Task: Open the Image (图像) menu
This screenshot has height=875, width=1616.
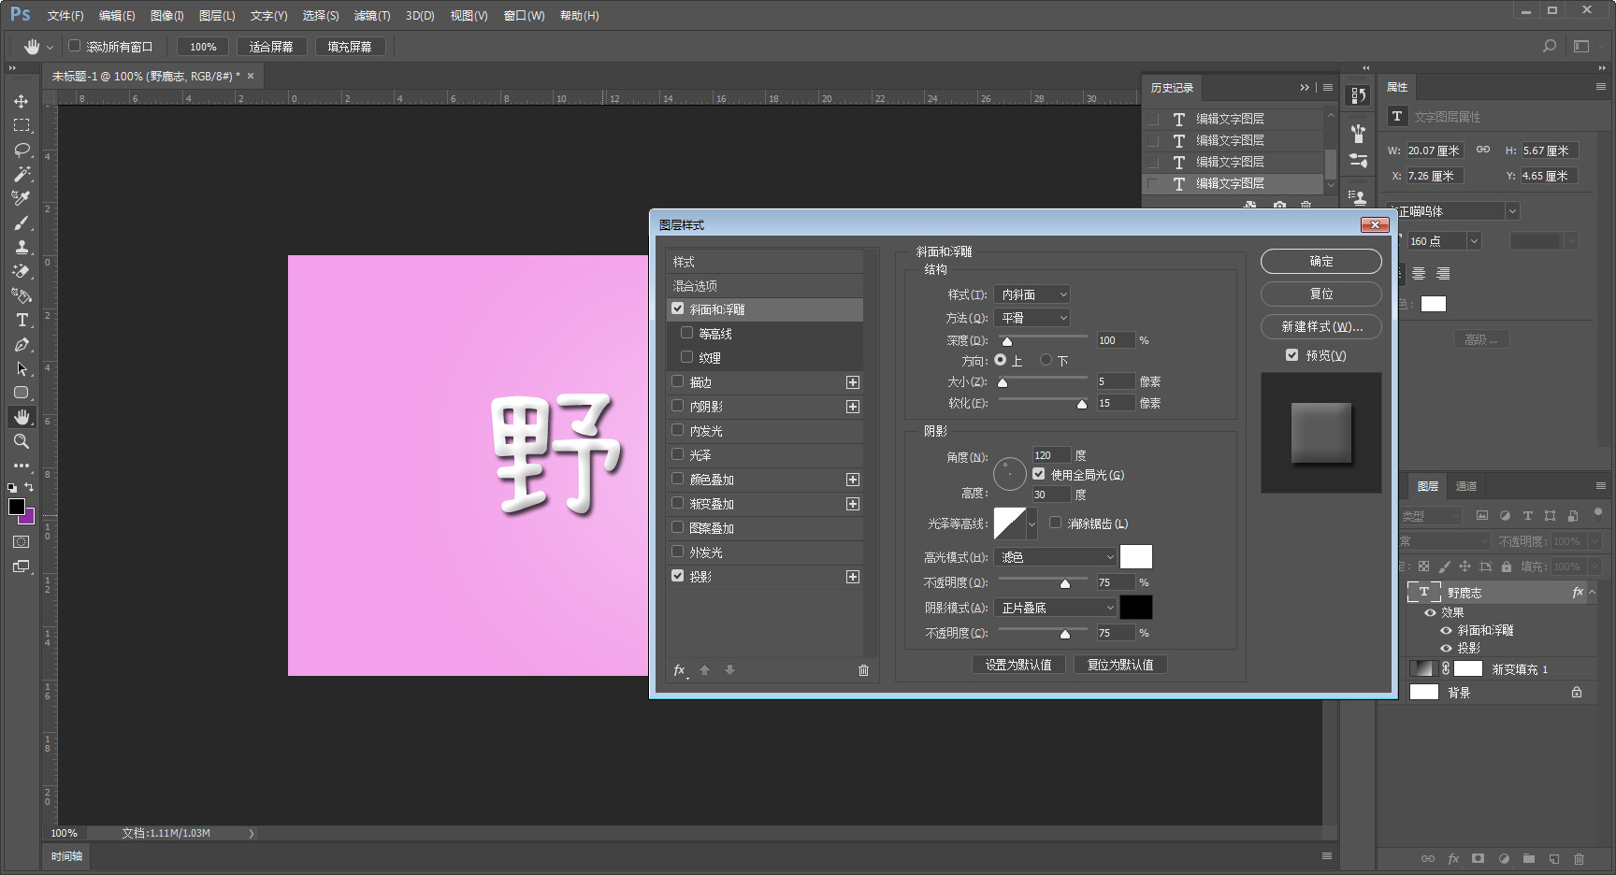Action: [167, 16]
